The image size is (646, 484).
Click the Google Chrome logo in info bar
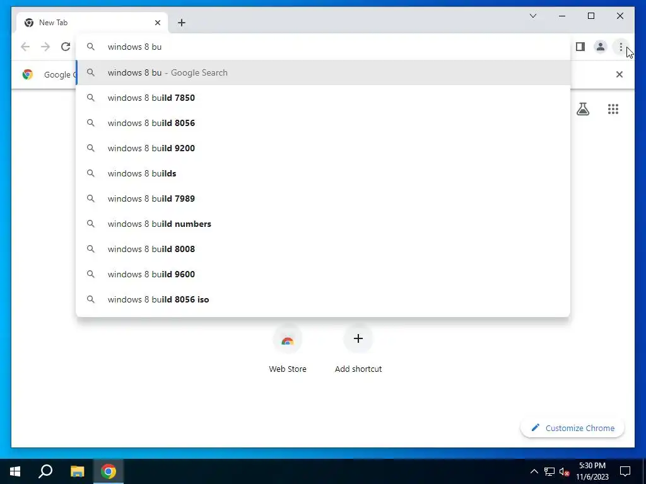(x=28, y=74)
